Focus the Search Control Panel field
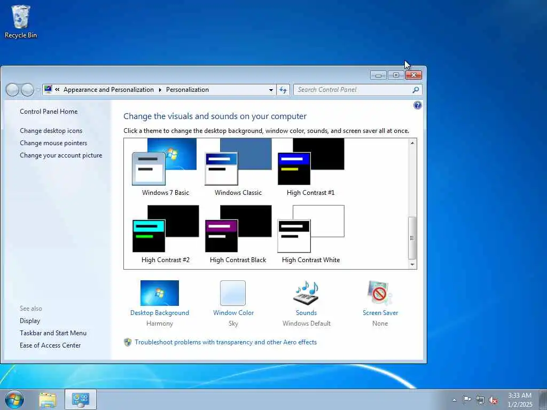Viewport: 547px width, 410px height. click(x=357, y=90)
